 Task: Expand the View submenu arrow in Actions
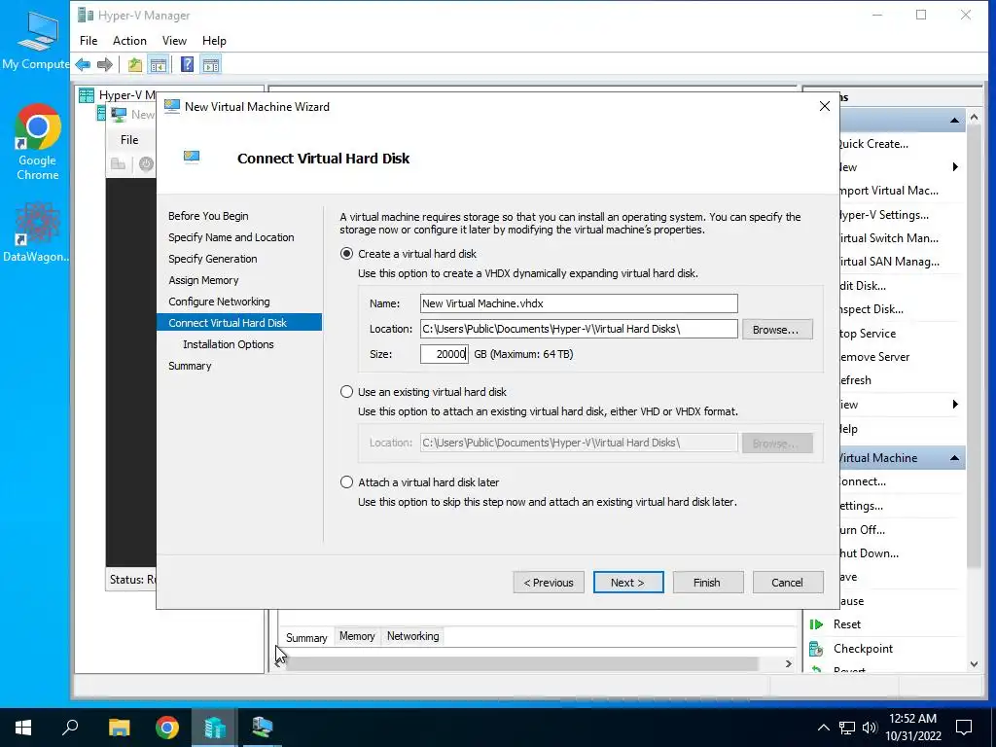[x=955, y=405]
